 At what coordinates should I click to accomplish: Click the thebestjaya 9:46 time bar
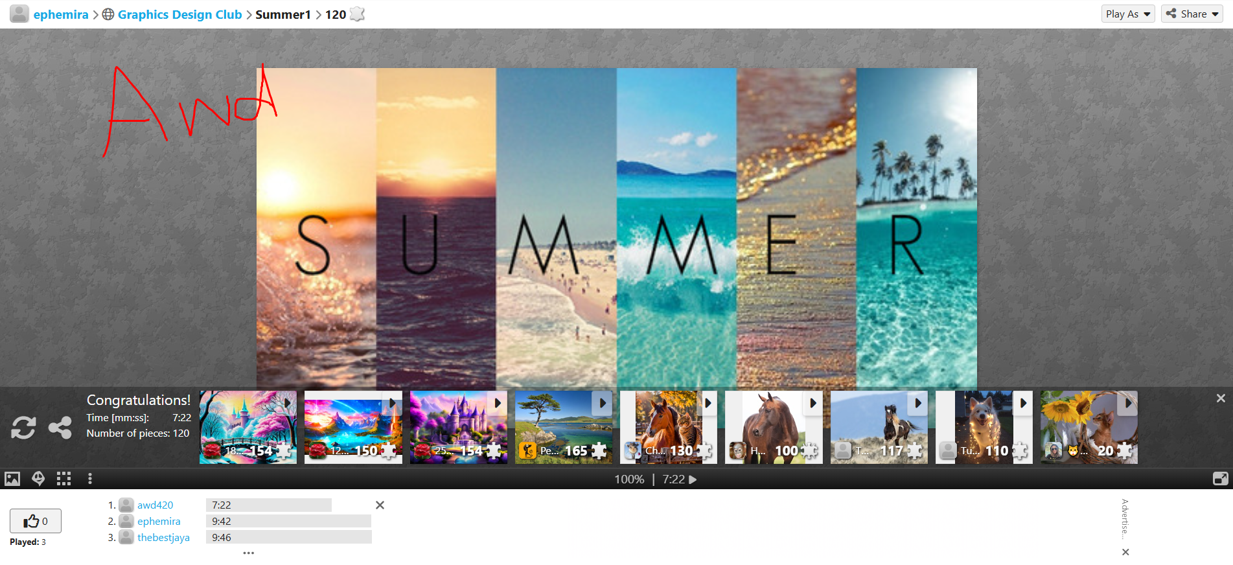pyautogui.click(x=289, y=537)
